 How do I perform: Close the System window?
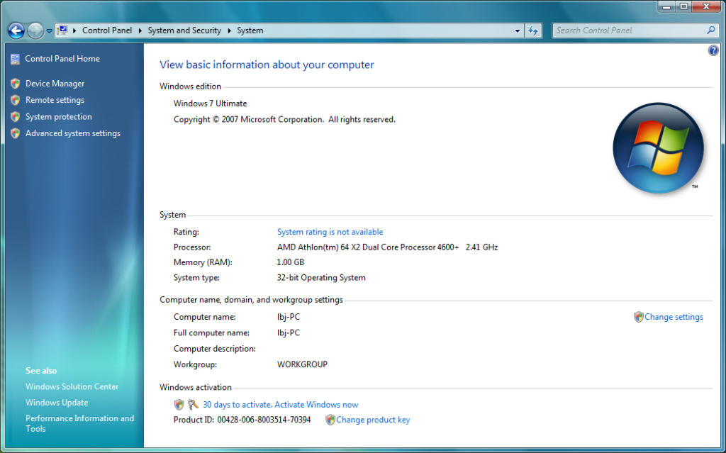click(707, 6)
